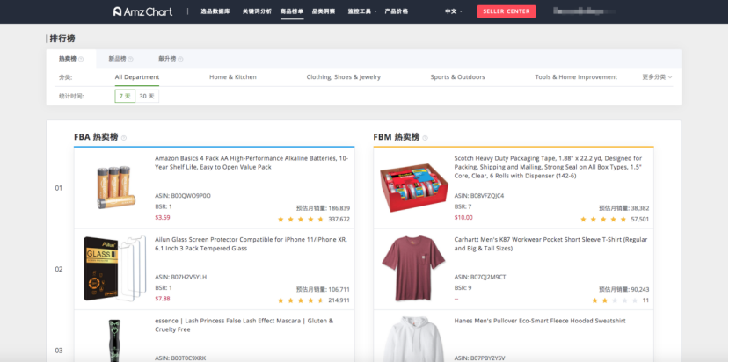Open Ailun Glass Screen Protector title link
Viewport: 729px width, 362px height.
[251, 244]
